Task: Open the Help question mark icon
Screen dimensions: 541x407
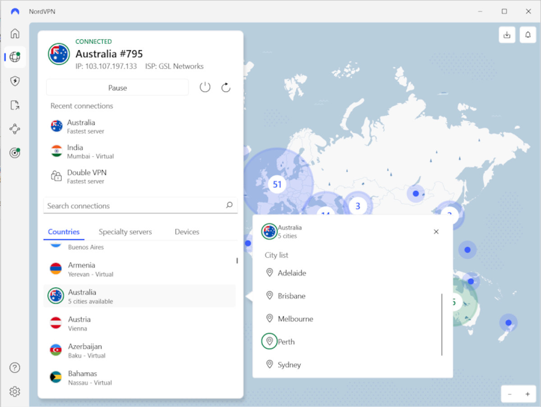Action: coord(15,368)
